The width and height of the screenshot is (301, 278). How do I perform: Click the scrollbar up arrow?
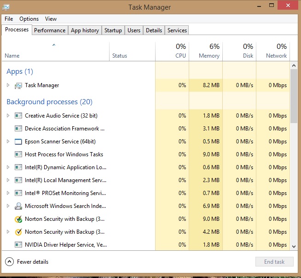294,65
